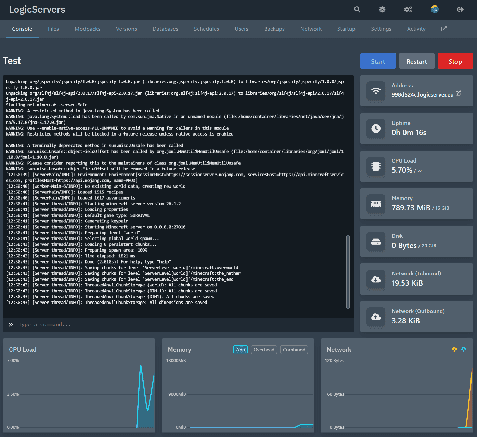Click the Network Inbound cloud download icon
This screenshot has height=437, width=477.
[x=376, y=279]
